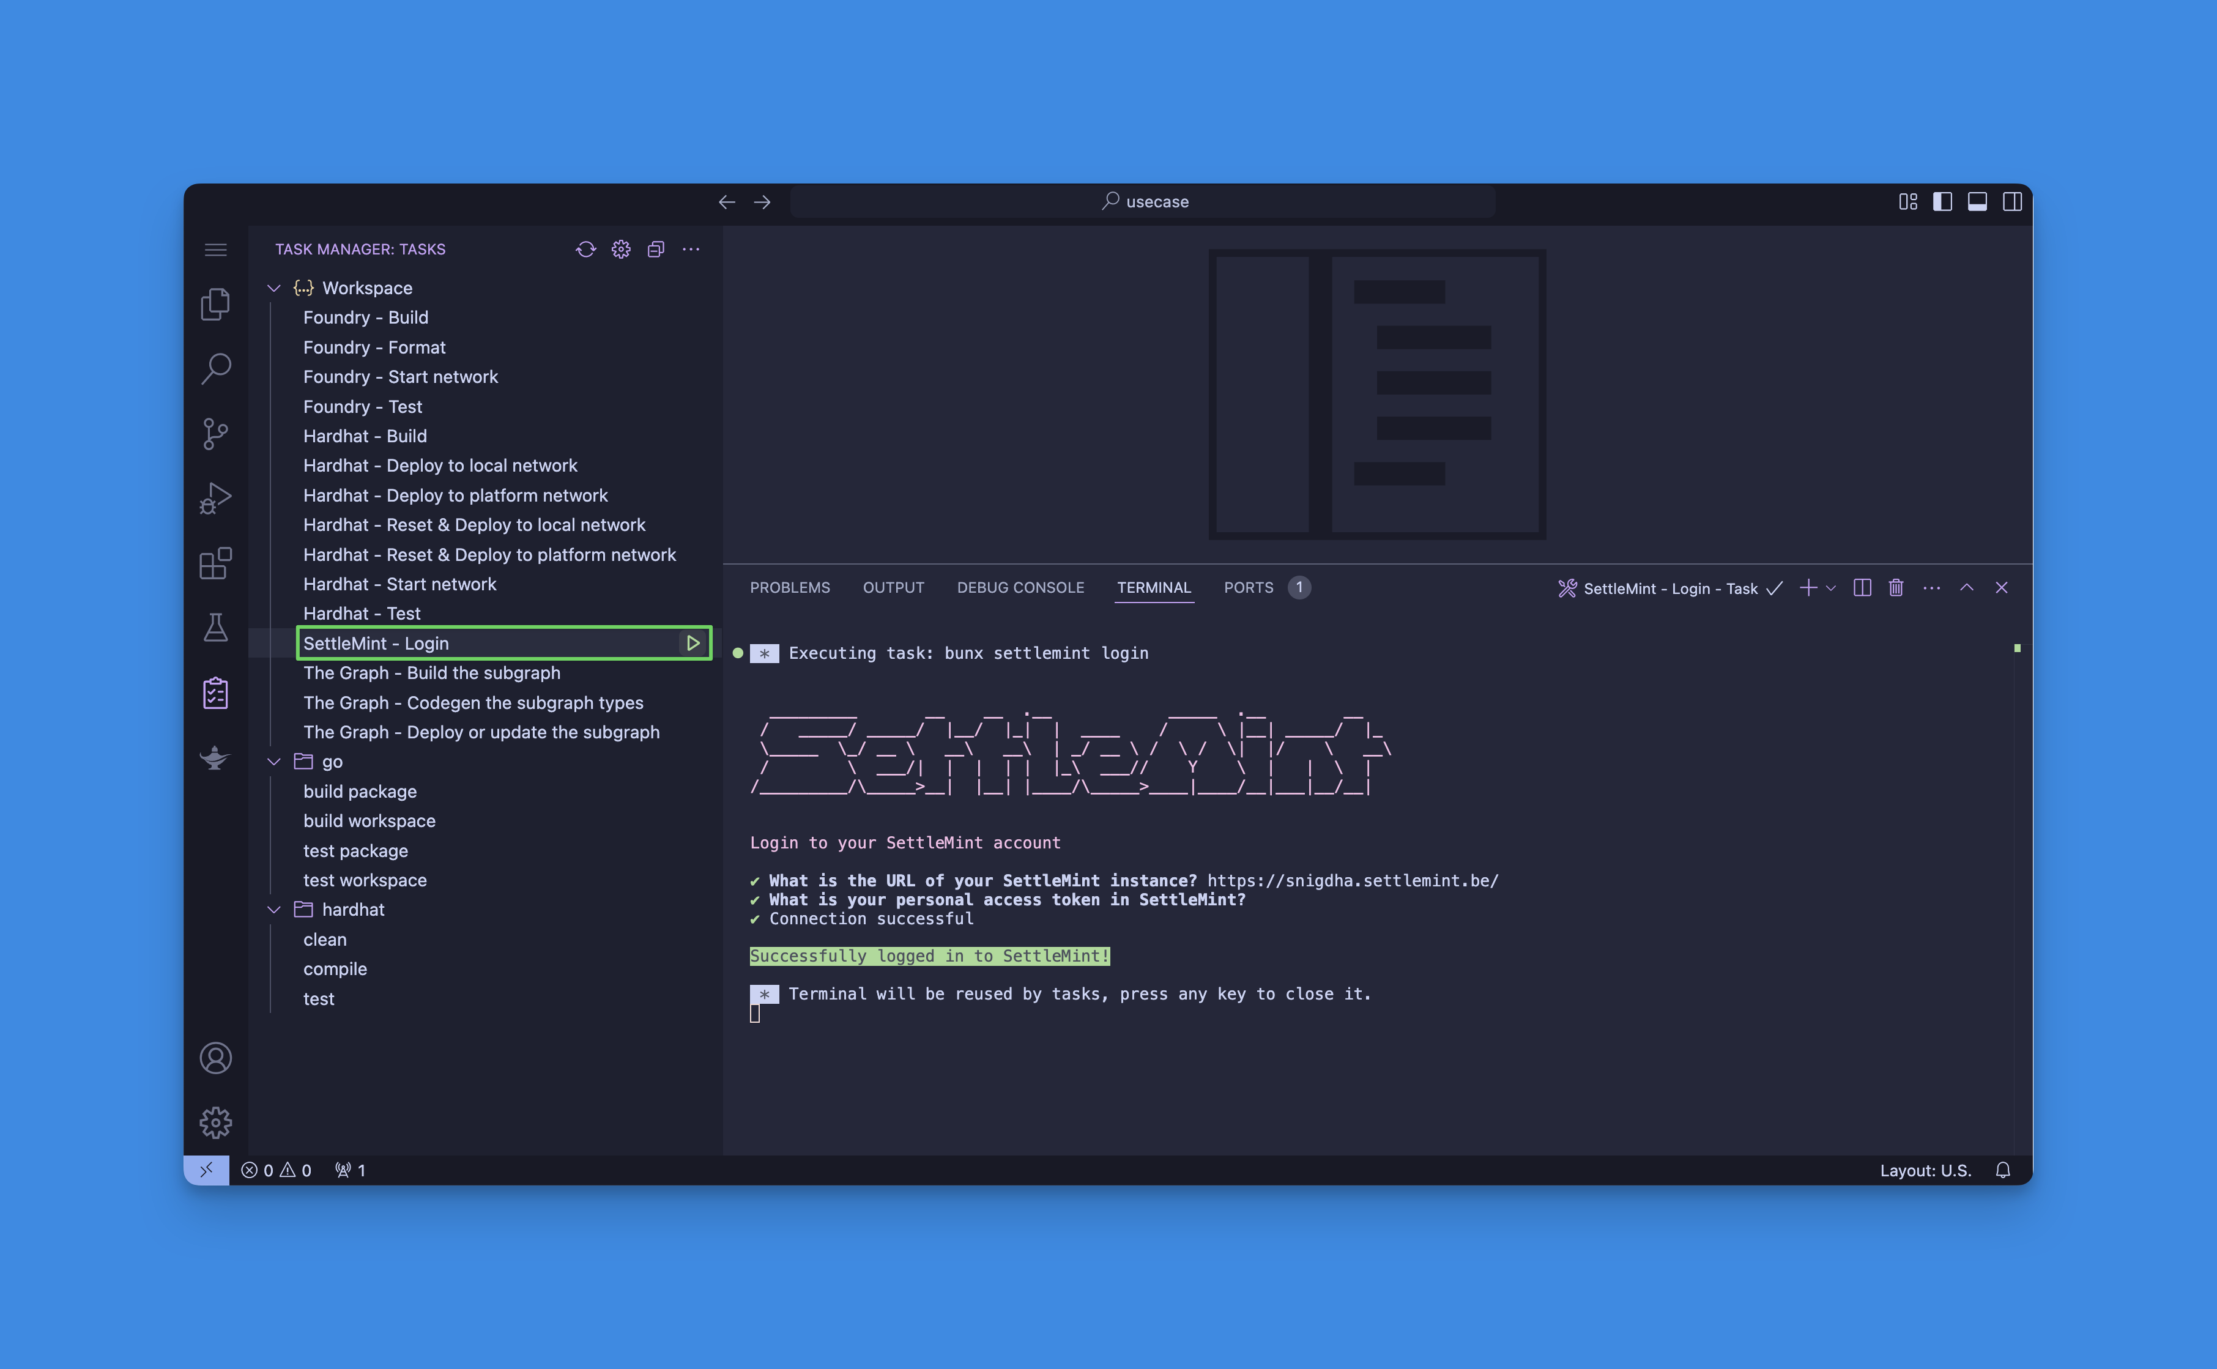Toggle maximize terminal panel icon
The height and width of the screenshot is (1369, 2217).
1970,587
